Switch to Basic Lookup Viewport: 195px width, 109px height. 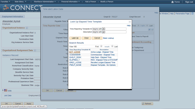(108, 38)
